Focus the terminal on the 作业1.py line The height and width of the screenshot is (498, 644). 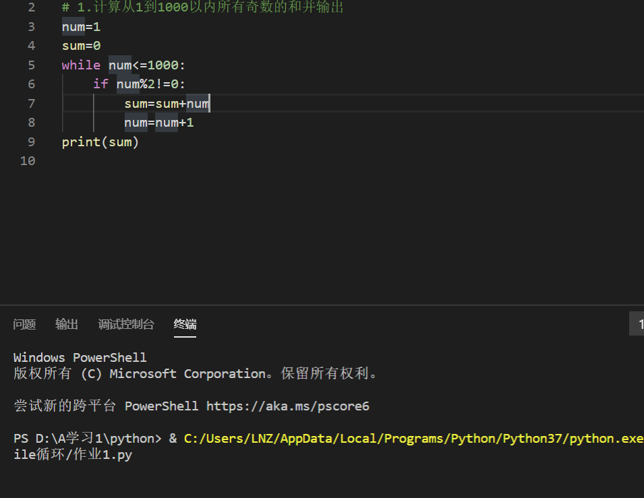pos(73,454)
